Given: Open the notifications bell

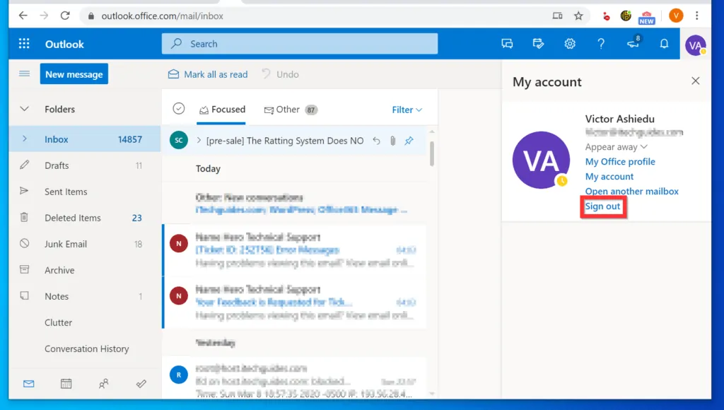Looking at the screenshot, I should pos(664,43).
